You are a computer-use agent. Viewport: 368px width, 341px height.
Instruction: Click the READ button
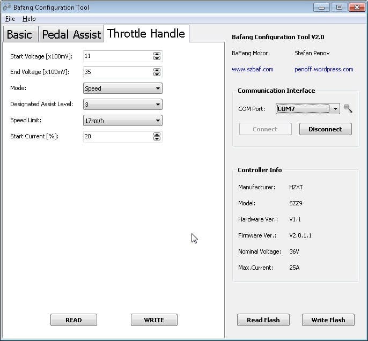coord(73,320)
